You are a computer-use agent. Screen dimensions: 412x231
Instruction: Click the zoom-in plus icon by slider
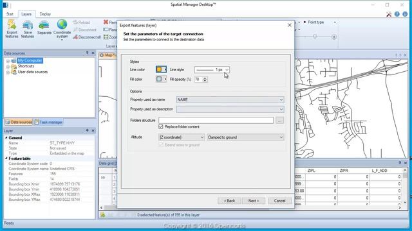334,37
